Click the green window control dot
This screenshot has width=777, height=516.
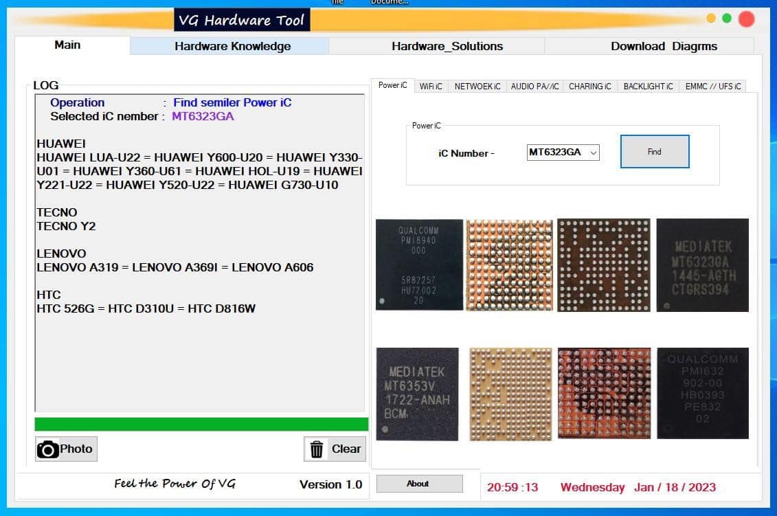click(x=726, y=19)
